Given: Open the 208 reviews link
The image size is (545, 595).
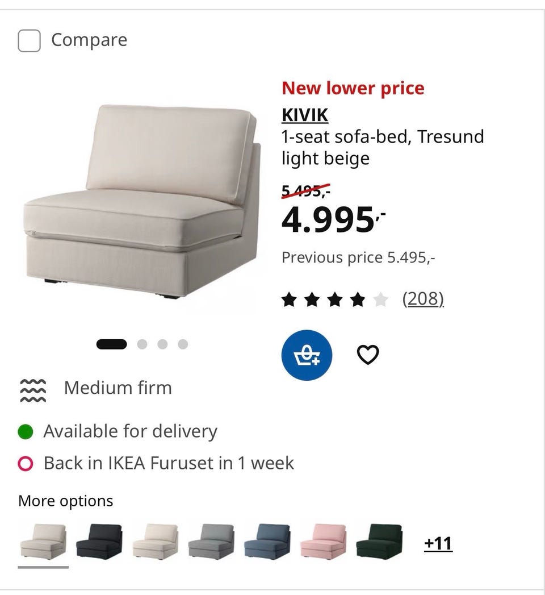Looking at the screenshot, I should coord(423,299).
